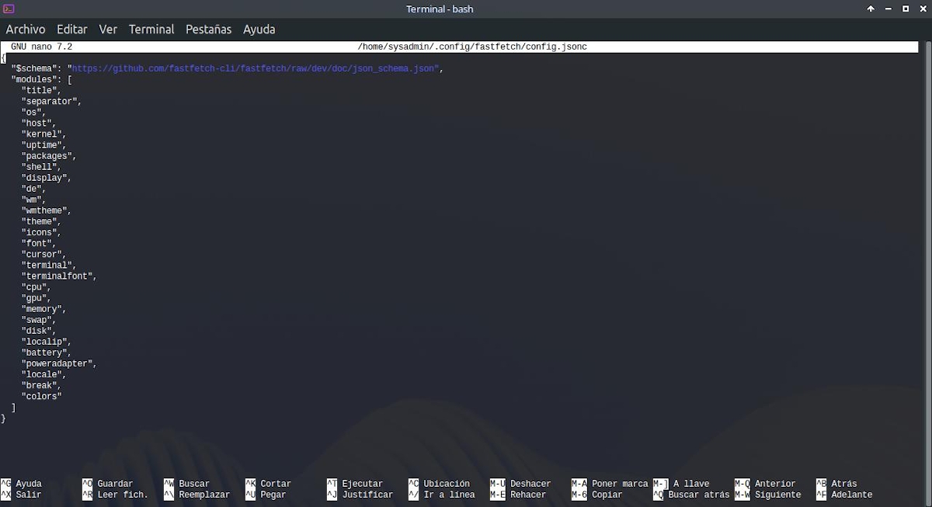The height and width of the screenshot is (507, 932).
Task: Click the ^K Cortar shortcut hint
Action: [x=269, y=484]
